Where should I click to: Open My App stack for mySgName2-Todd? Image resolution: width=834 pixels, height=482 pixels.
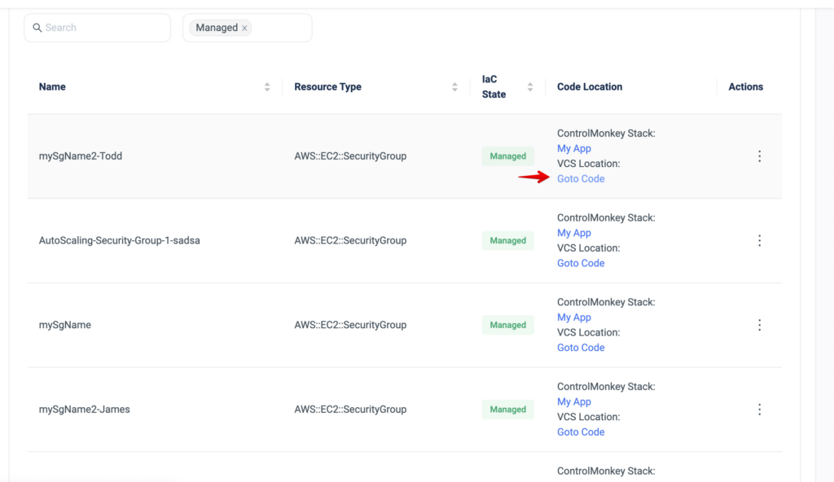(x=574, y=148)
